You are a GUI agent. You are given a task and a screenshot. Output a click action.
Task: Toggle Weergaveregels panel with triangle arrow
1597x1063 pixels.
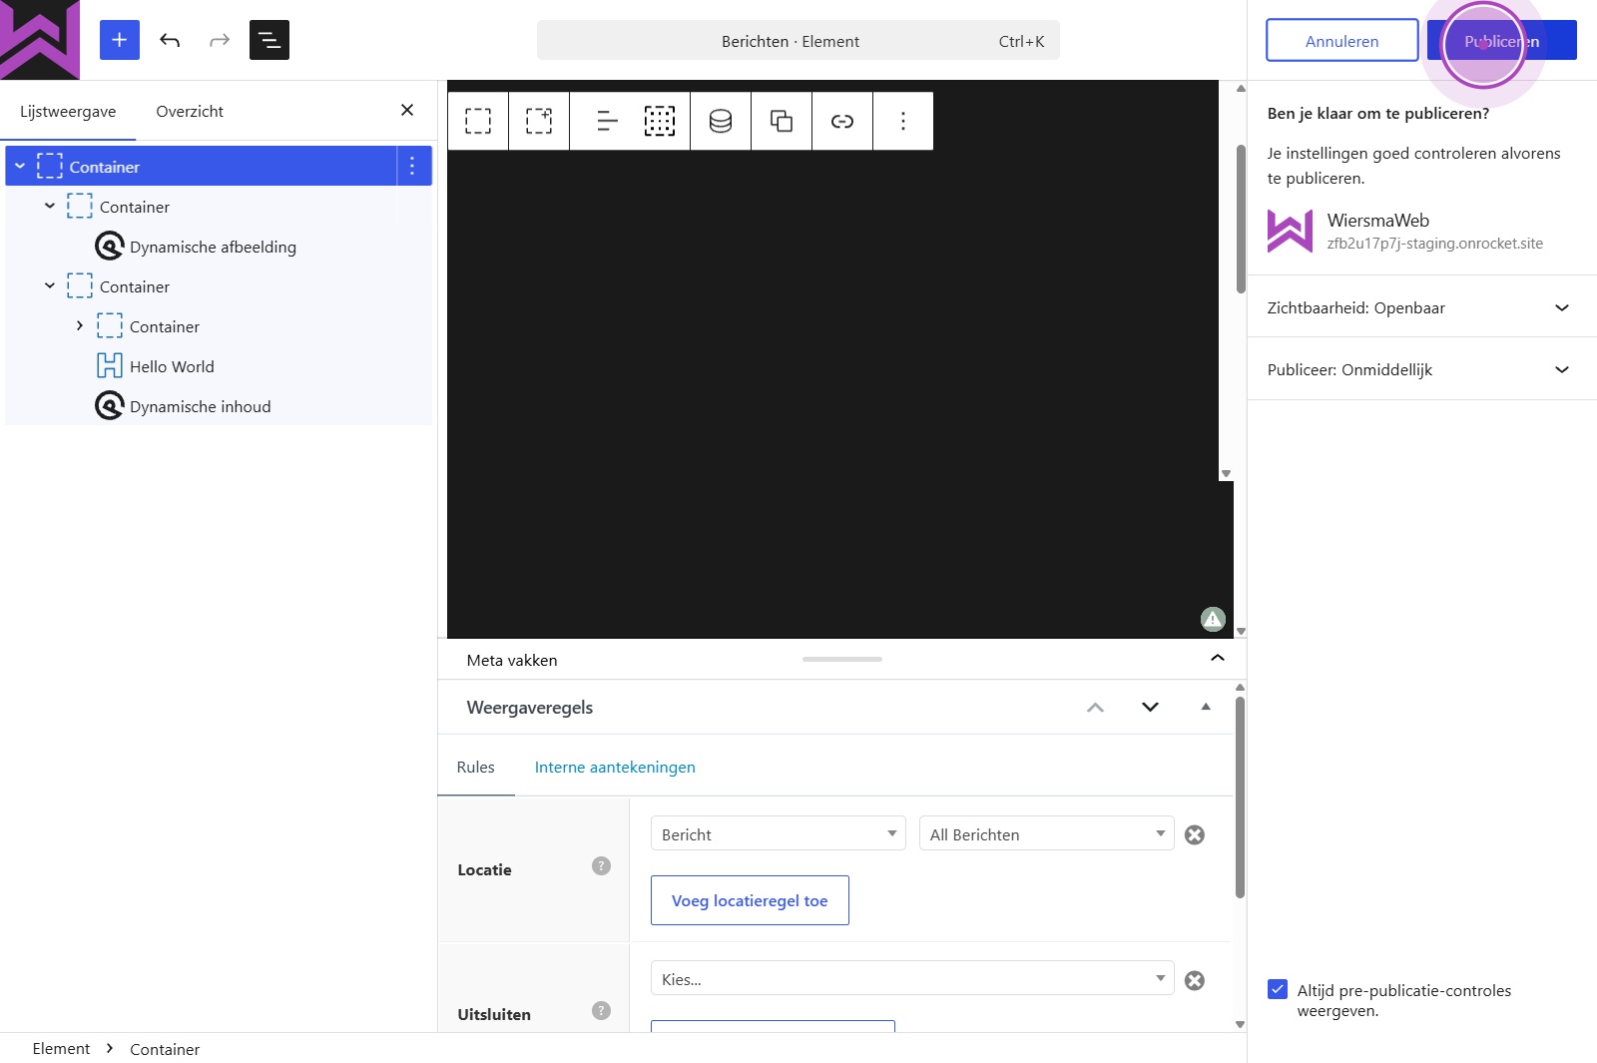click(x=1206, y=707)
